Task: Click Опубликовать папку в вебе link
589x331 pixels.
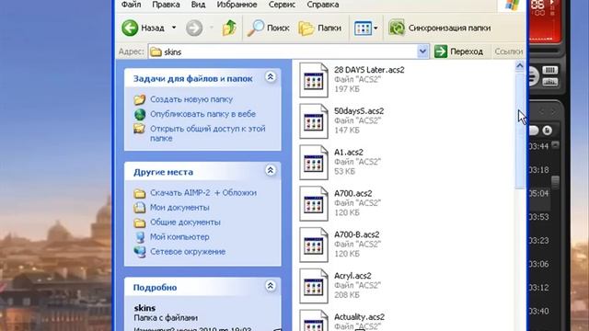Action: [202, 114]
